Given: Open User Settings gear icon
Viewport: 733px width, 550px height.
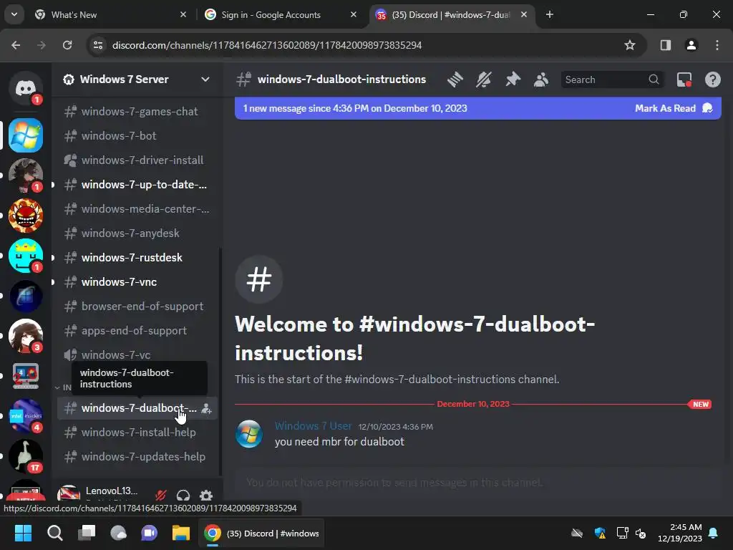Looking at the screenshot, I should point(206,496).
